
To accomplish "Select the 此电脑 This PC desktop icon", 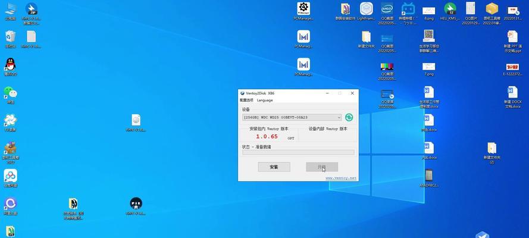I will click(x=11, y=12).
